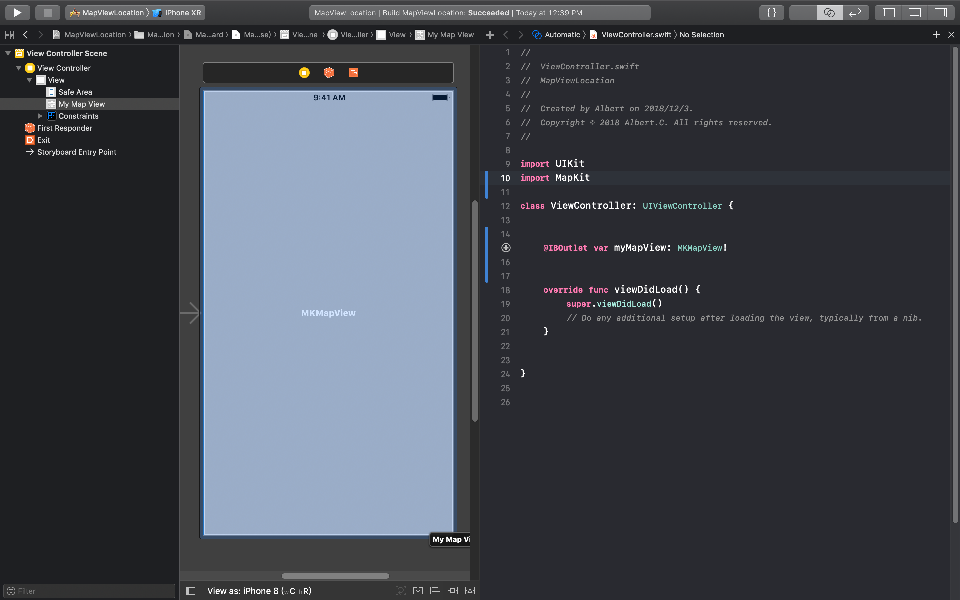
Task: Click the viewDidLoad function name
Action: 646,289
